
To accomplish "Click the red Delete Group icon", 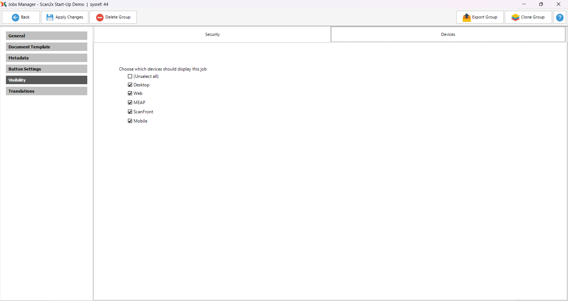I will [x=100, y=17].
